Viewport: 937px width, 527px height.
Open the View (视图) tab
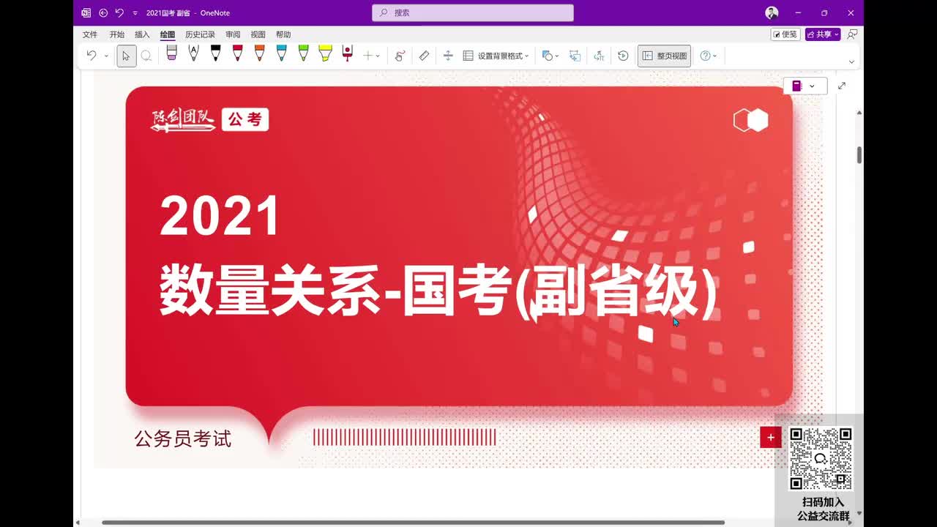click(258, 34)
